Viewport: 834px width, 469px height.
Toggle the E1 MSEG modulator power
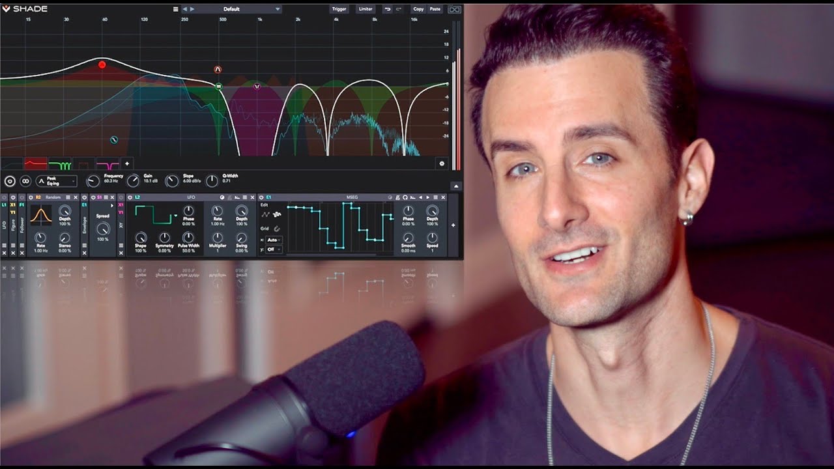[x=261, y=197]
